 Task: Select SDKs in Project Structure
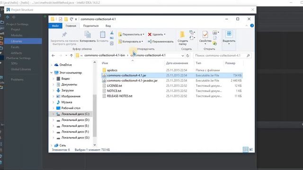[14, 63]
